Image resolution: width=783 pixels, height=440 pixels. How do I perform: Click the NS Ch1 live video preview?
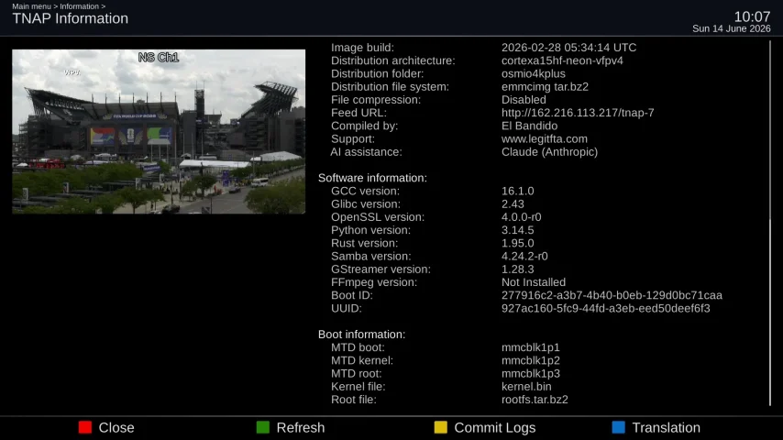pos(159,131)
